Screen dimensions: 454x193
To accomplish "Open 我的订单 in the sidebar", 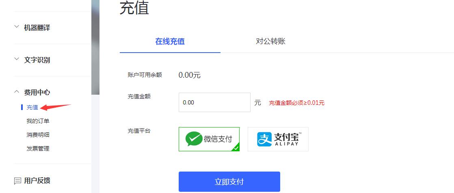I will tap(38, 121).
